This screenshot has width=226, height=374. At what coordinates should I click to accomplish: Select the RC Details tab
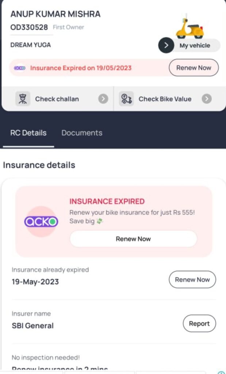(x=28, y=133)
